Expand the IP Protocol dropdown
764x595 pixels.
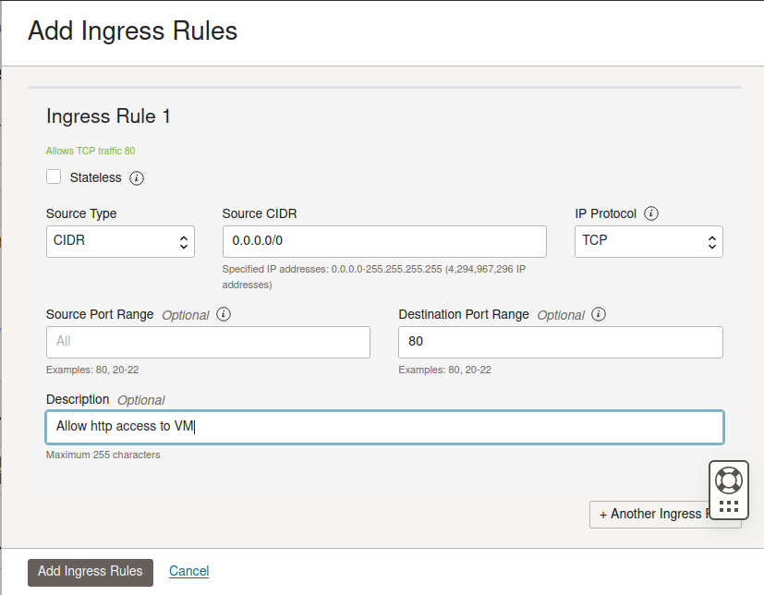tap(649, 242)
